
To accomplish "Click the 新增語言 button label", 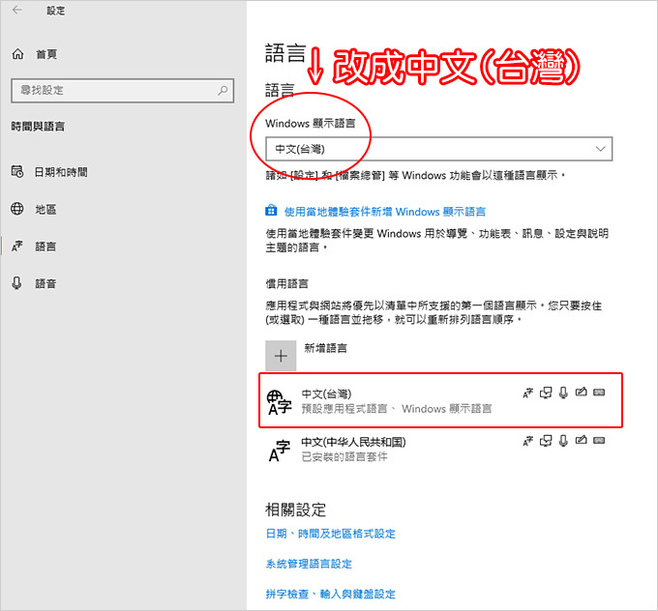I will pos(326,348).
